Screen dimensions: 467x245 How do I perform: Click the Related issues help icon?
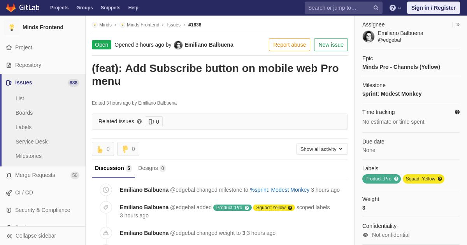[139, 121]
